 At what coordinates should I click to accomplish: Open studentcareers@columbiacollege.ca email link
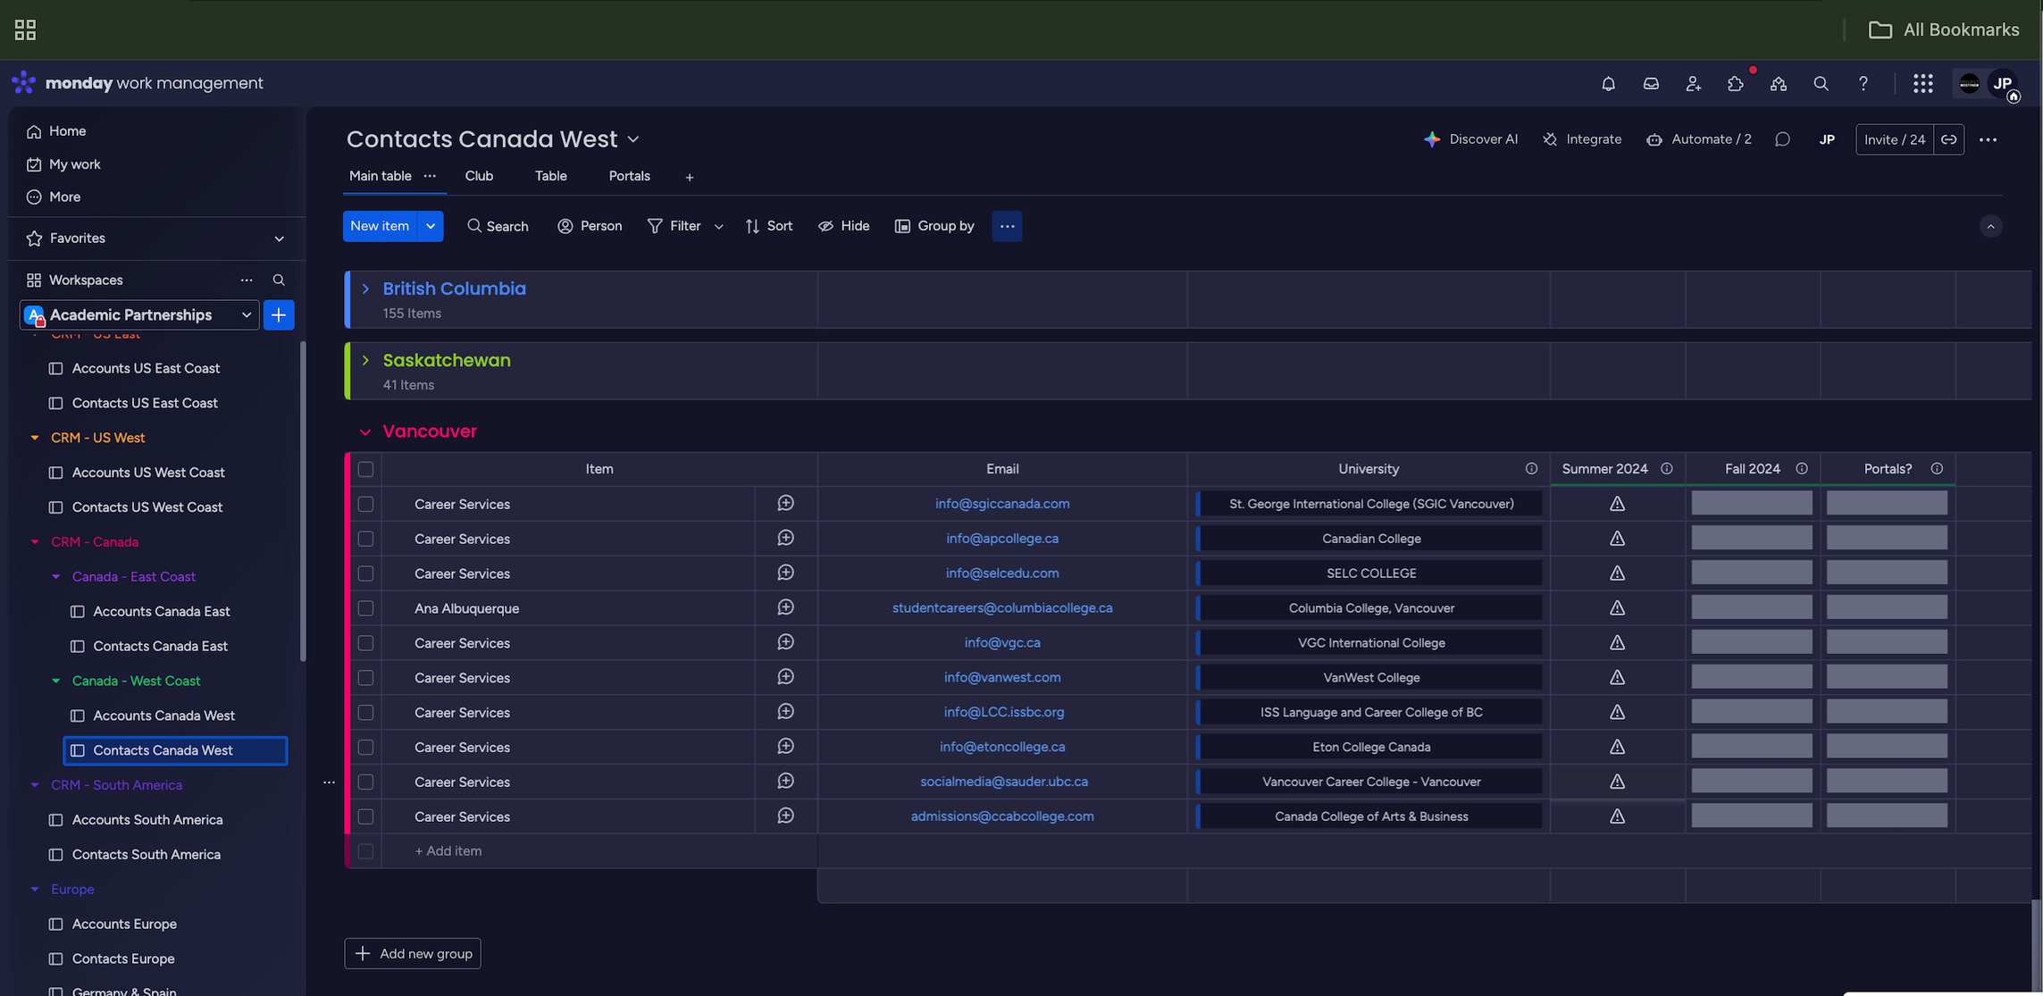coord(1002,607)
